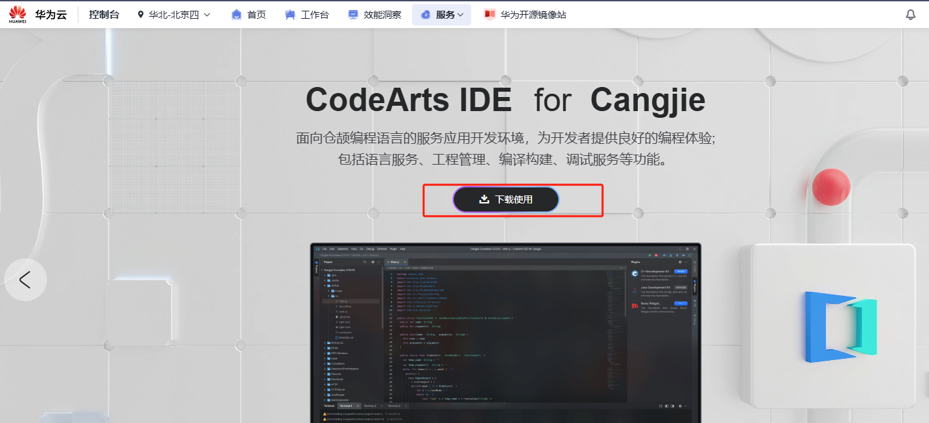Open the 华北-北京四 region dropdown
The height and width of the screenshot is (423, 929).
pos(174,15)
